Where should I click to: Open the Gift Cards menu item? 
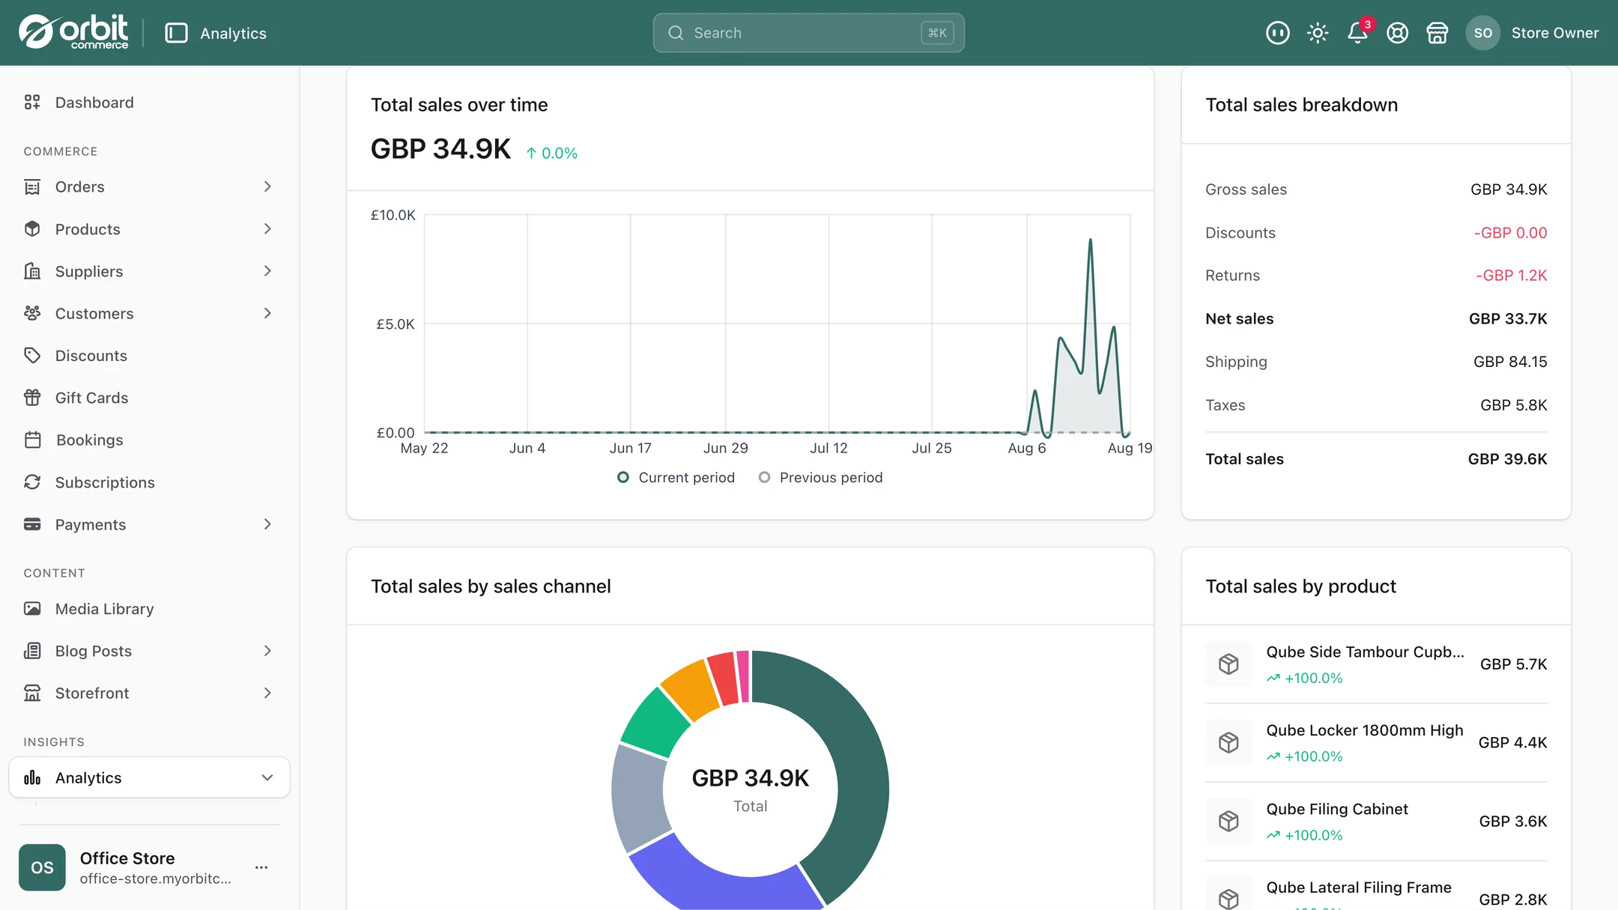pos(91,398)
